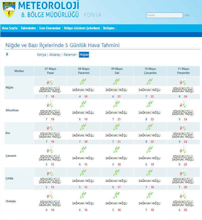Click the 11 Mayıs Perşembe column header

pos(184,71)
